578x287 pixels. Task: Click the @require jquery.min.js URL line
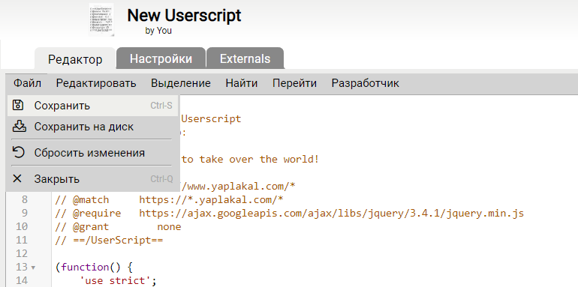(289, 214)
